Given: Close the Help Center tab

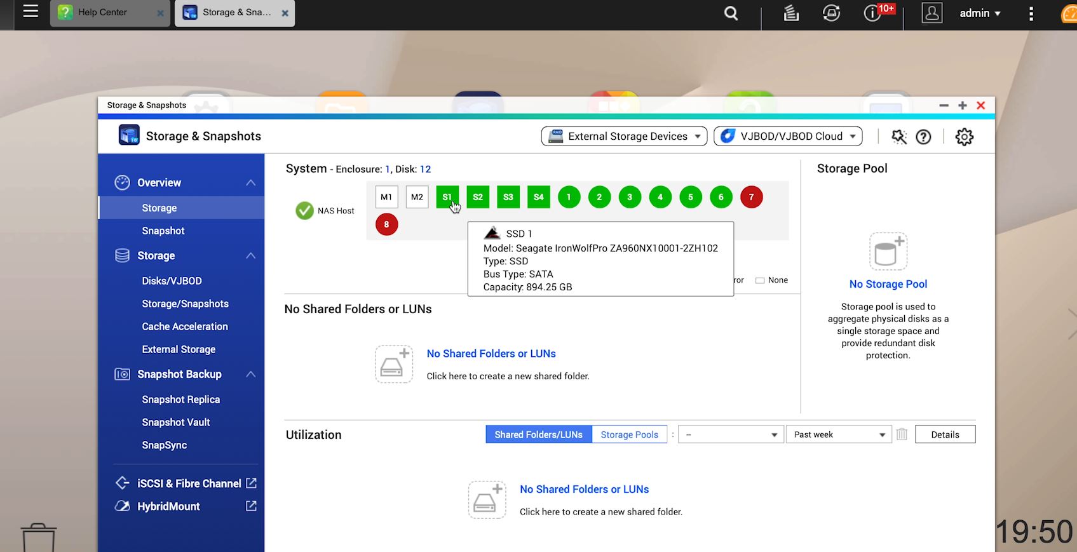Looking at the screenshot, I should [160, 13].
